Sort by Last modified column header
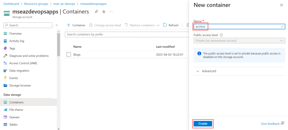The height and width of the screenshot is (130, 288). pyautogui.click(x=165, y=47)
